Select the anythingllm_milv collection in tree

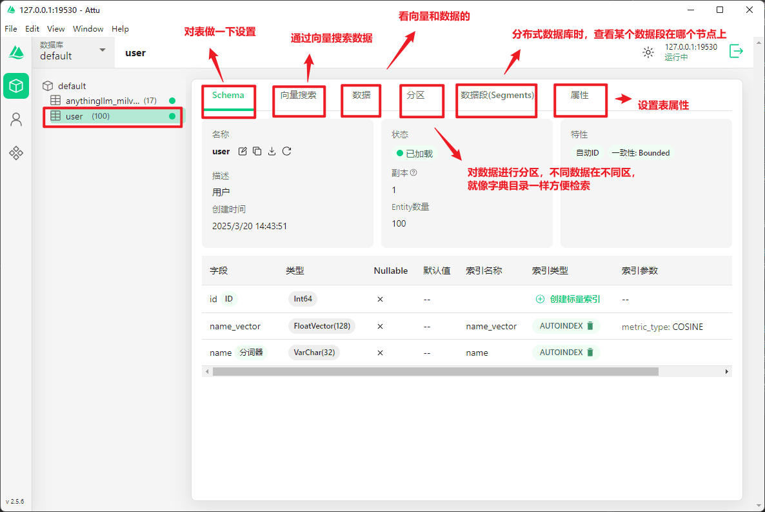pyautogui.click(x=102, y=101)
